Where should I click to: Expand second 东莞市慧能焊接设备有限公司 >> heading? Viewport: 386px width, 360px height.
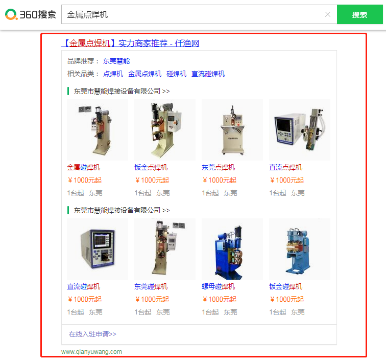coord(122,210)
